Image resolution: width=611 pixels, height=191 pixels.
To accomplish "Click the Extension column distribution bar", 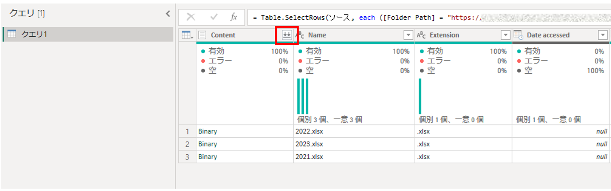I will pyautogui.click(x=420, y=96).
